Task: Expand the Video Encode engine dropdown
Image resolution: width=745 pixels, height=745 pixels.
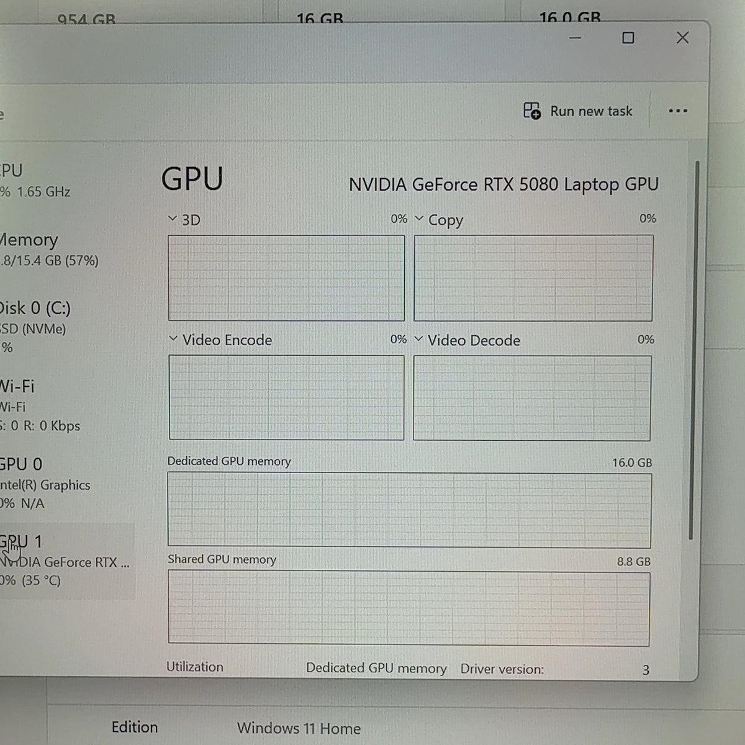Action: tap(173, 339)
